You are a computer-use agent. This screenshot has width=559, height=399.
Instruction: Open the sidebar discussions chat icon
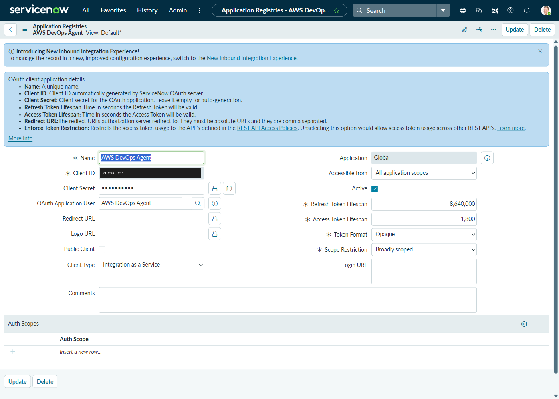479,10
